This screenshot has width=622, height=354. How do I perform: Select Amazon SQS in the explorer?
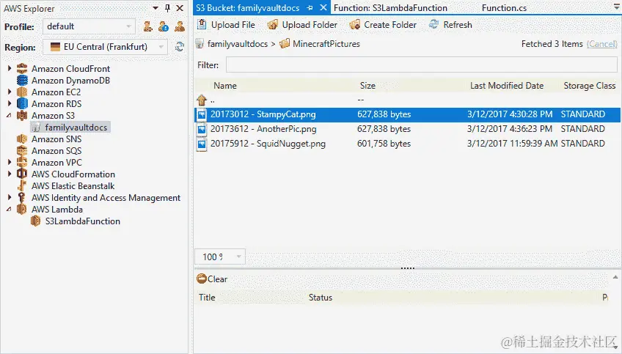point(56,151)
